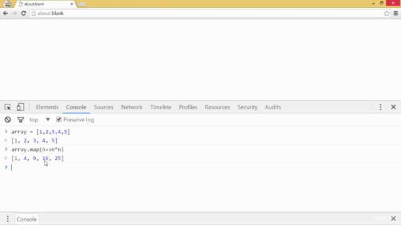This screenshot has height=225, width=401.
Task: Open the Network panel
Action: click(132, 107)
